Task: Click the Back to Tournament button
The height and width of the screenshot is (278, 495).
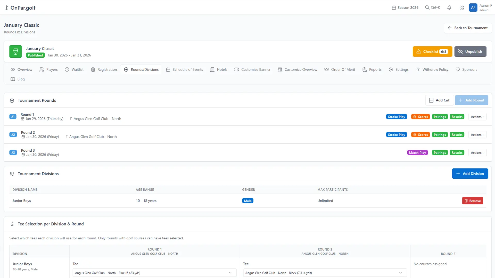Action: 468,28
